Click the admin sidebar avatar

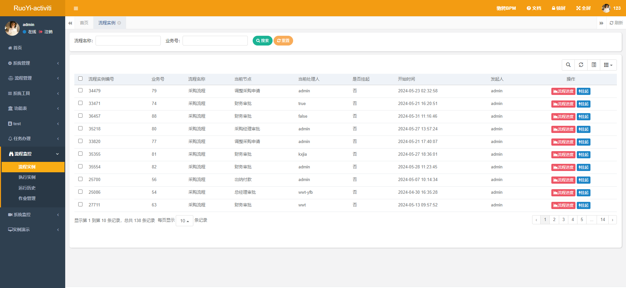(x=12, y=28)
